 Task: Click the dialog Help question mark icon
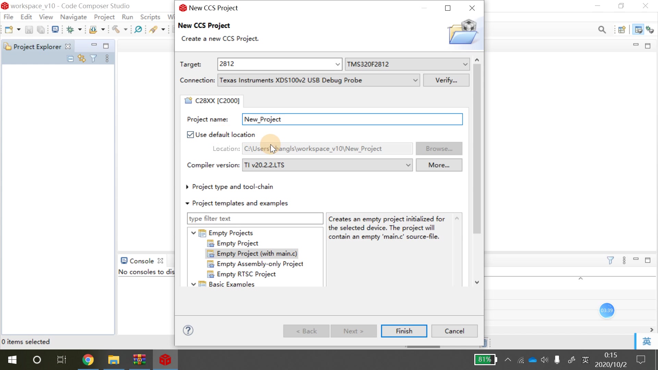(x=188, y=331)
